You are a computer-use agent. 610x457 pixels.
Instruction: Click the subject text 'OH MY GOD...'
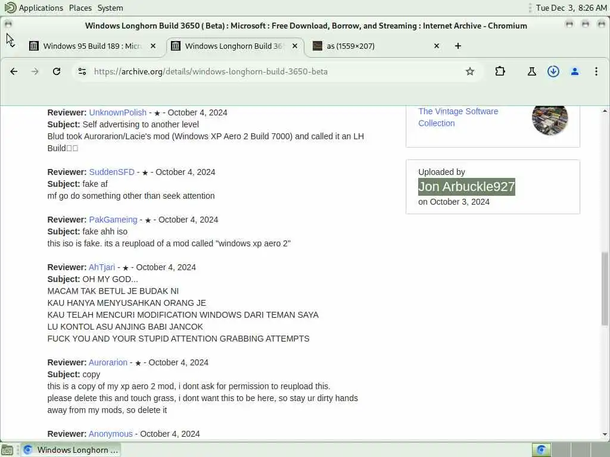point(110,280)
